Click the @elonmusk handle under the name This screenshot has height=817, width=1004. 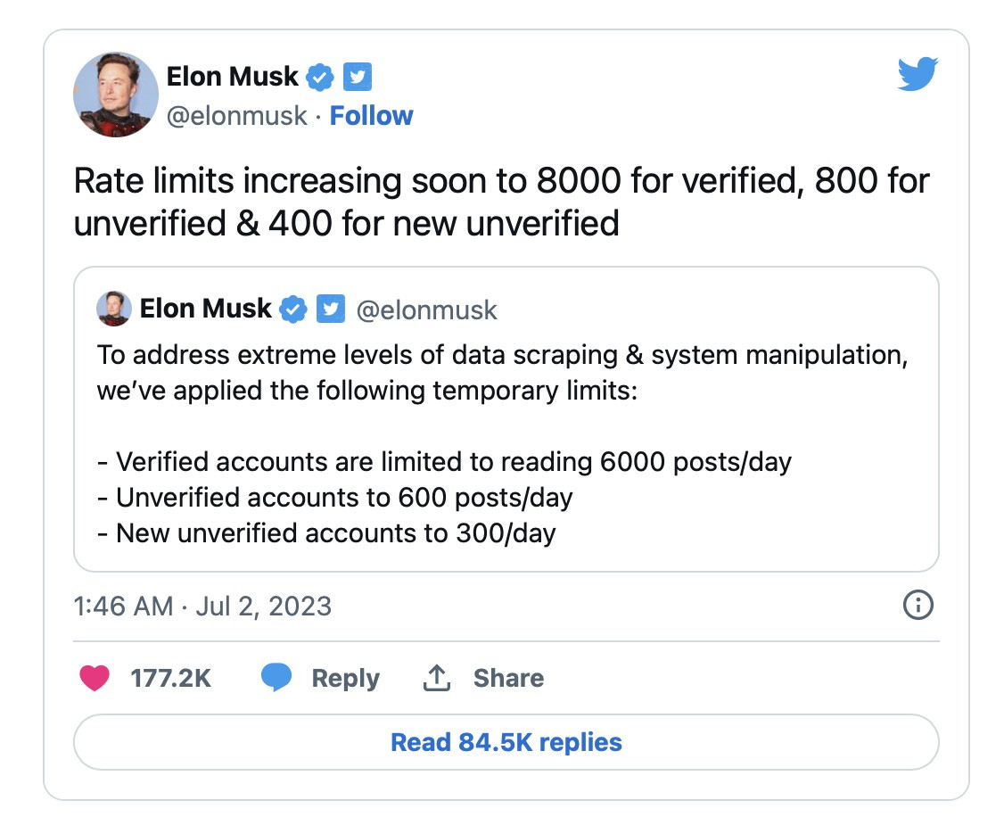[237, 116]
